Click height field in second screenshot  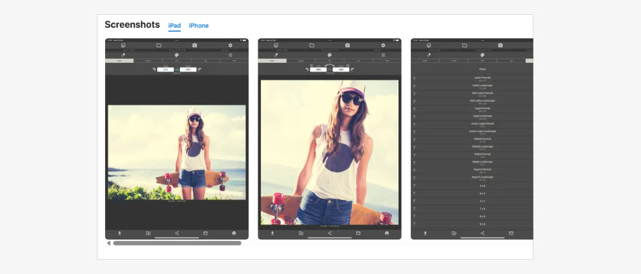click(x=341, y=69)
